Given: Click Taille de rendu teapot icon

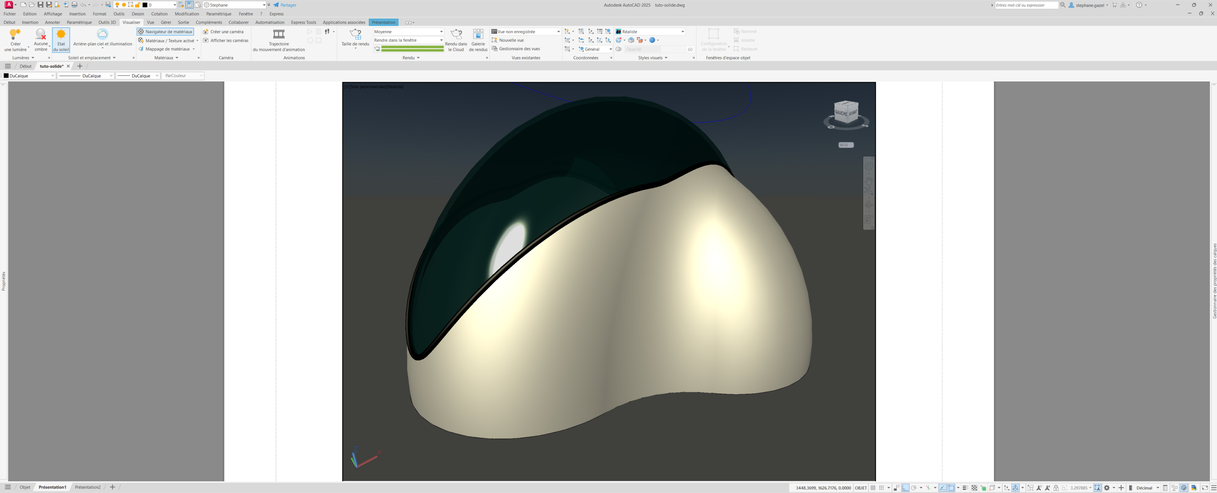Looking at the screenshot, I should (x=355, y=34).
